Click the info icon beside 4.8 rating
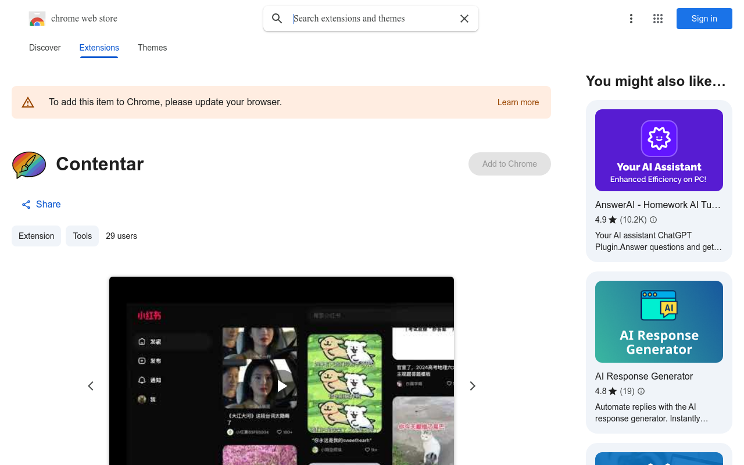The width and height of the screenshot is (744, 465). [x=641, y=391]
